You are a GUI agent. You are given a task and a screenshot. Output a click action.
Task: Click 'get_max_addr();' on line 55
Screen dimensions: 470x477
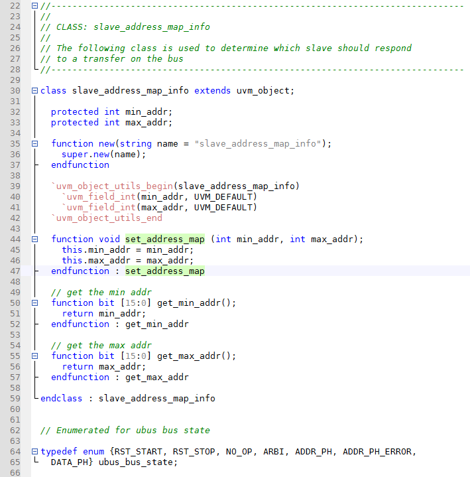click(196, 356)
